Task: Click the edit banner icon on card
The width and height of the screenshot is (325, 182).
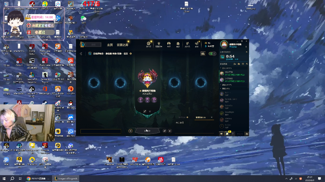Action: click(x=145, y=111)
